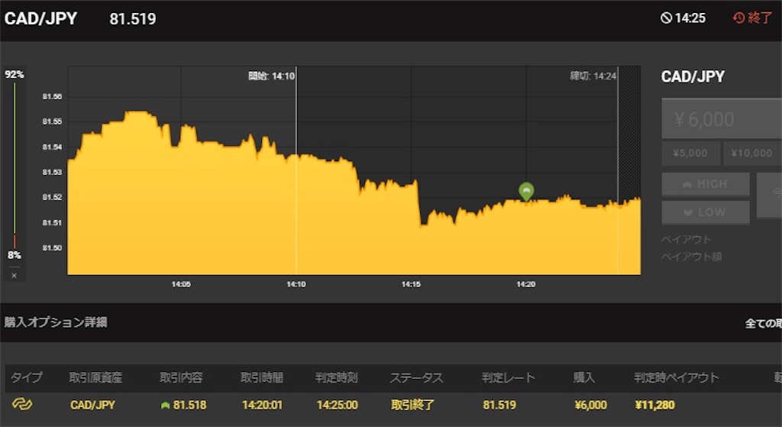
Task: Click the 81.519 judgment rate cell
Action: [x=499, y=405]
